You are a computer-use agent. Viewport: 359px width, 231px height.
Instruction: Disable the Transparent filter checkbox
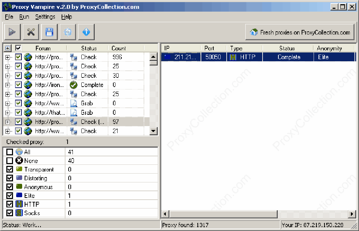coord(10,169)
